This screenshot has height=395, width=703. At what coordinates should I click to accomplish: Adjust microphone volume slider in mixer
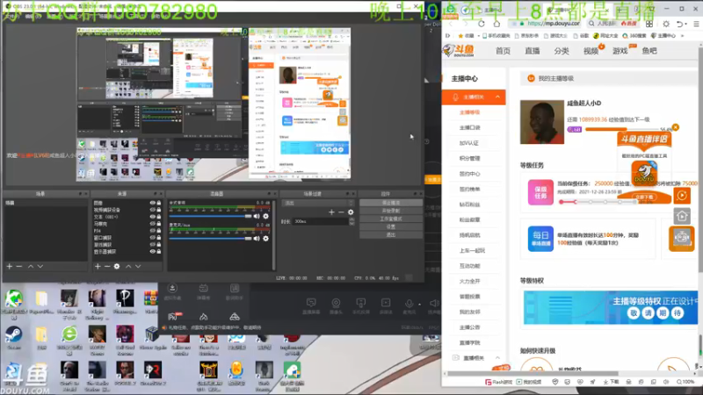pyautogui.click(x=210, y=238)
